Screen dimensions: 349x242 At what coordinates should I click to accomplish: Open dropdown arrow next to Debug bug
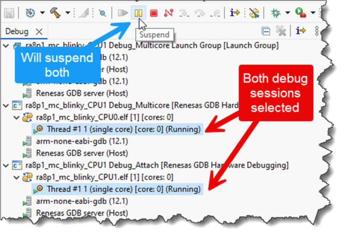(x=288, y=12)
